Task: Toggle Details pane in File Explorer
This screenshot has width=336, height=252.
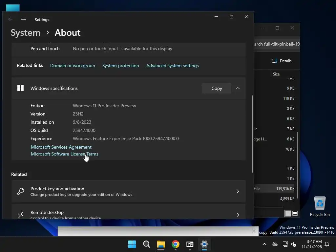Action: click(x=282, y=61)
